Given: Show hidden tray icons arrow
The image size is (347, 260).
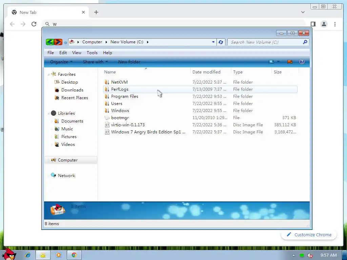Looking at the screenshot, I should 293,255.
